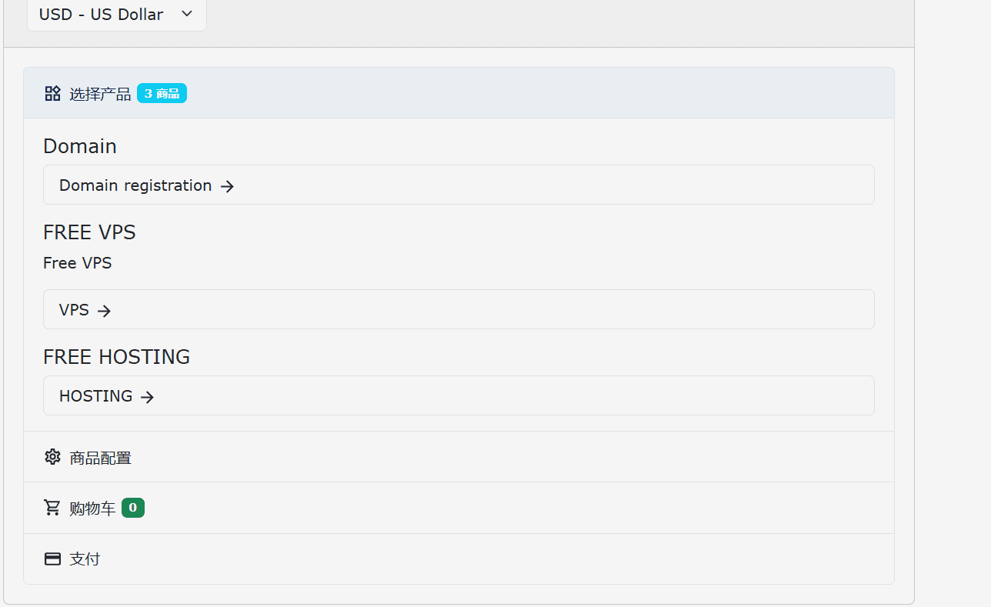
Task: Click the blue 3 商品 badge
Action: 162,94
